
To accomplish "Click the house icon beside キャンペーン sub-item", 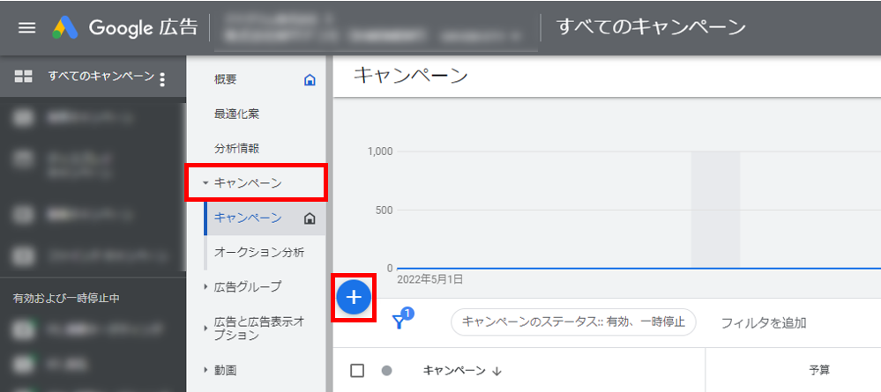I will pyautogui.click(x=309, y=218).
